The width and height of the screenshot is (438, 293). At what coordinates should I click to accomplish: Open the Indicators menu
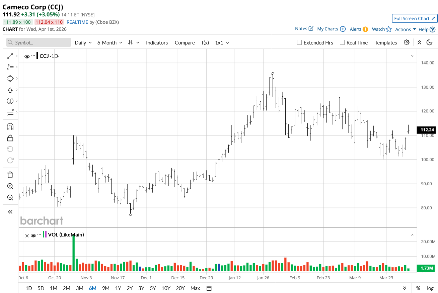[x=157, y=42]
